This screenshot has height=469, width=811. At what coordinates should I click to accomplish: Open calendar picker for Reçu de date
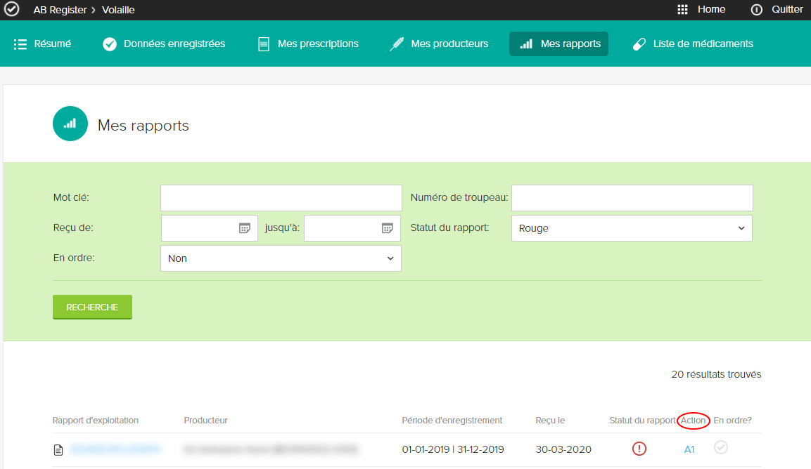244,228
